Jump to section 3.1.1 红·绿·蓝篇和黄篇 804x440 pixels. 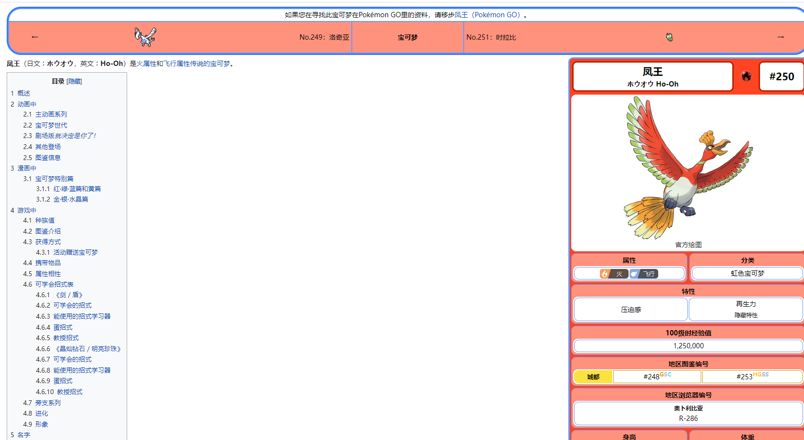tap(68, 189)
